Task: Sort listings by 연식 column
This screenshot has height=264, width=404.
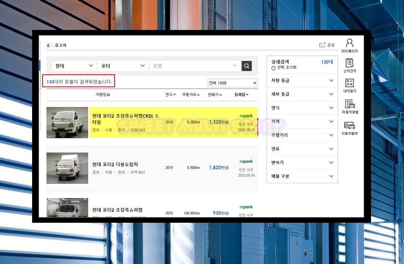Action: click(171, 95)
